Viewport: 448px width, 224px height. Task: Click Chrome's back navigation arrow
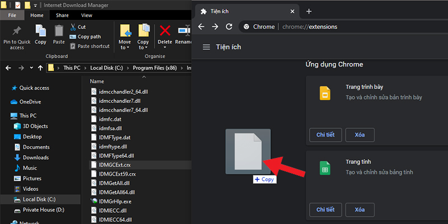pyautogui.click(x=202, y=26)
